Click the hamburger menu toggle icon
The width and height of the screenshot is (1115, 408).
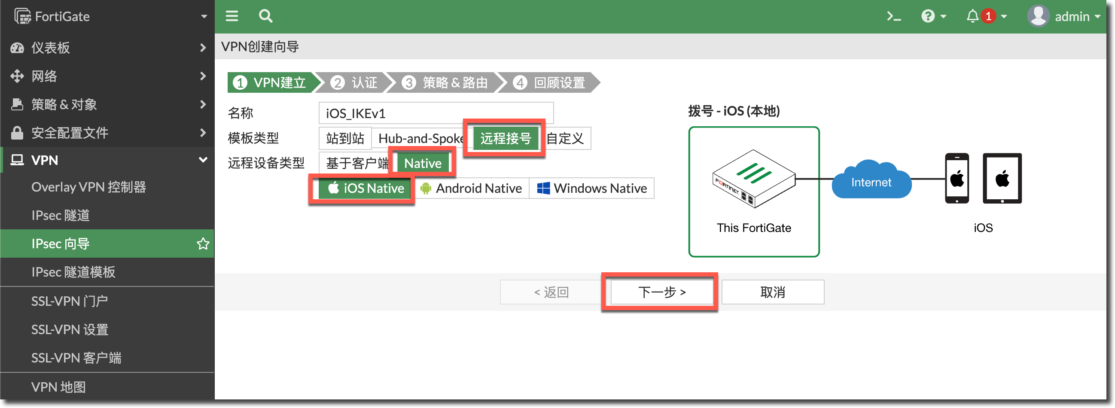(232, 16)
